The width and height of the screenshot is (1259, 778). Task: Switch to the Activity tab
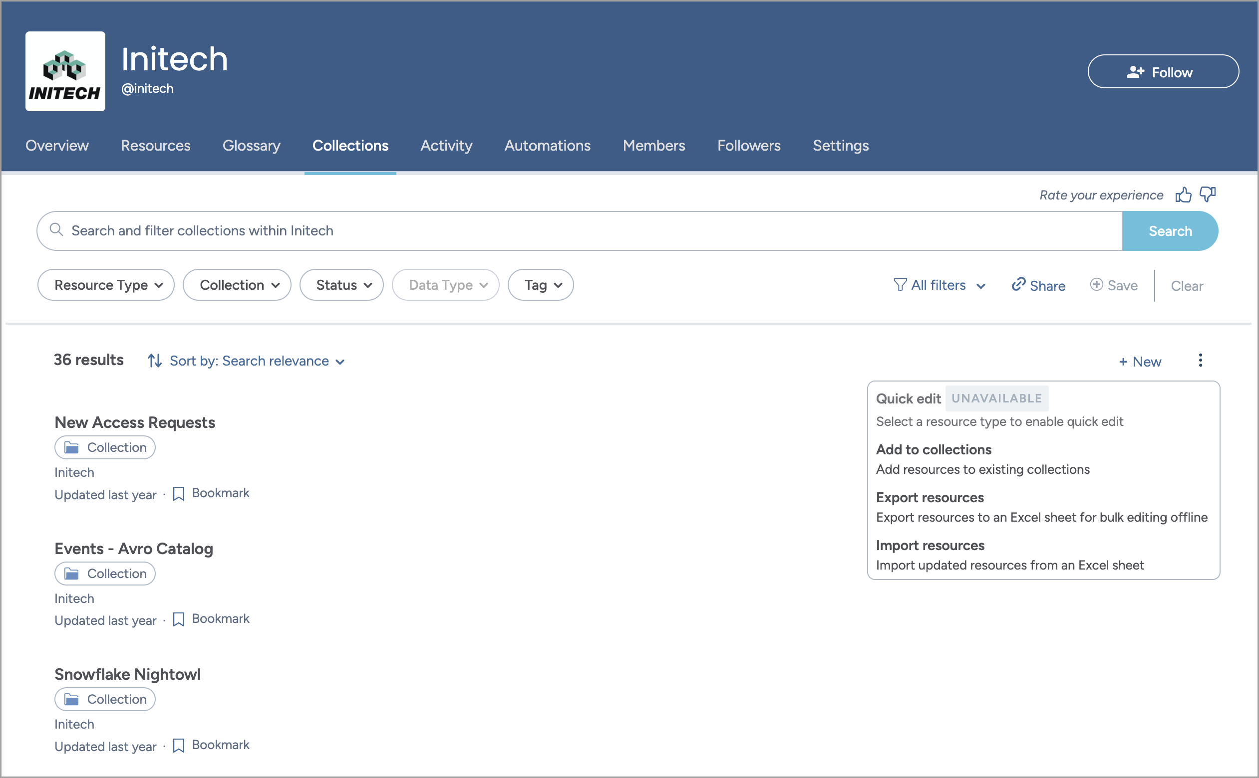(x=446, y=145)
